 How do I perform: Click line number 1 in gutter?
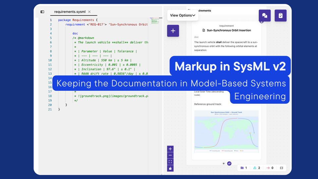(51, 20)
